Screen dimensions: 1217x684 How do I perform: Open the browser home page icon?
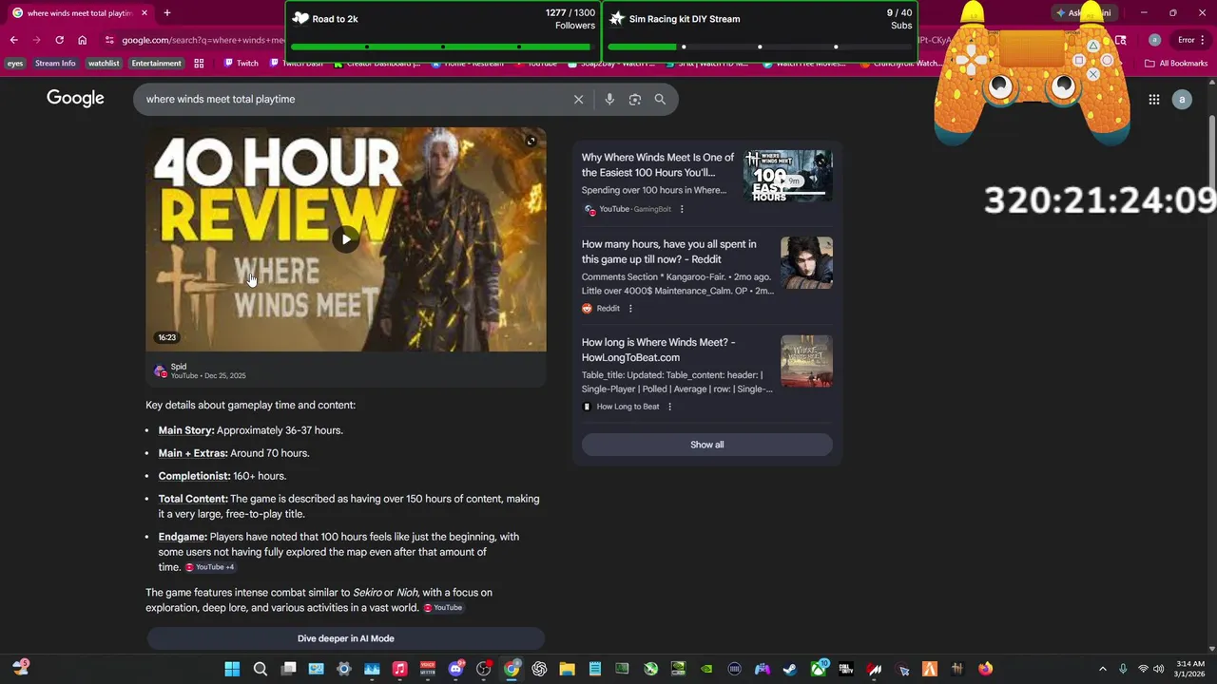(x=83, y=40)
